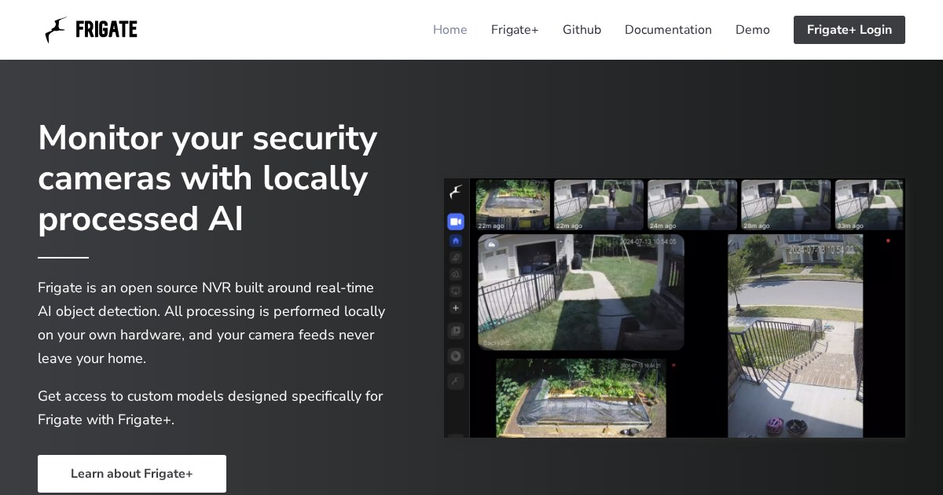
Task: Visit the Demo link
Action: point(753,30)
